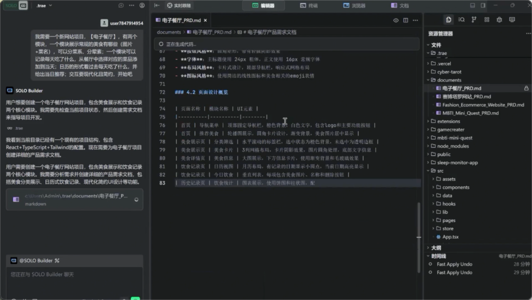Click the editor vertical scrollbar thumb
This screenshot has width=532, height=300.
click(419, 237)
